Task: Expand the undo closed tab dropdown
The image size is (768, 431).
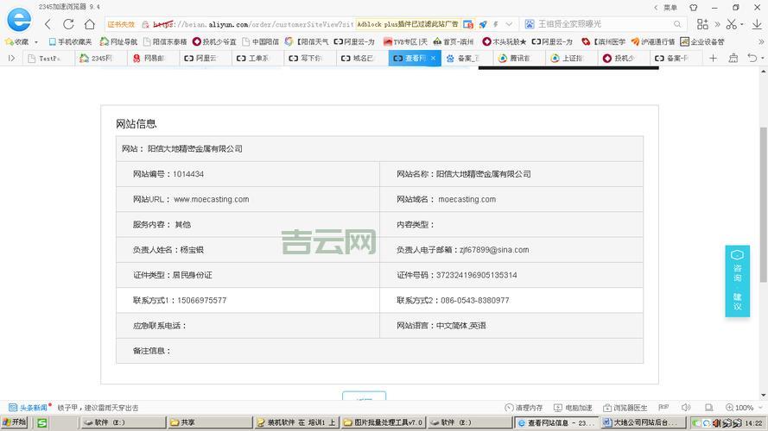Action: point(762,59)
